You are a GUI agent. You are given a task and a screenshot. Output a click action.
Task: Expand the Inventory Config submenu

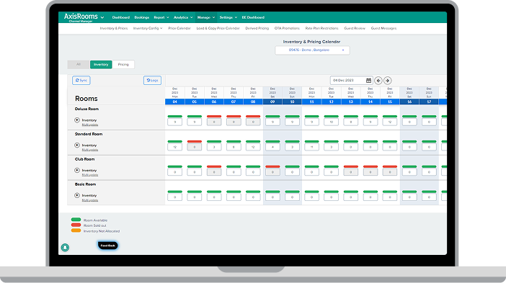click(x=148, y=28)
